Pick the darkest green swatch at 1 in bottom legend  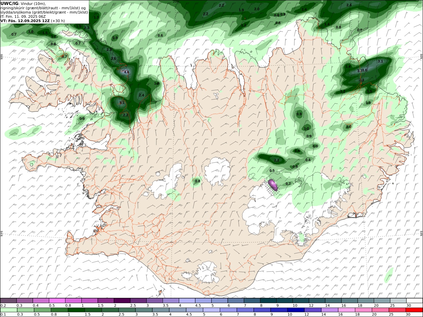pos(76,310)
